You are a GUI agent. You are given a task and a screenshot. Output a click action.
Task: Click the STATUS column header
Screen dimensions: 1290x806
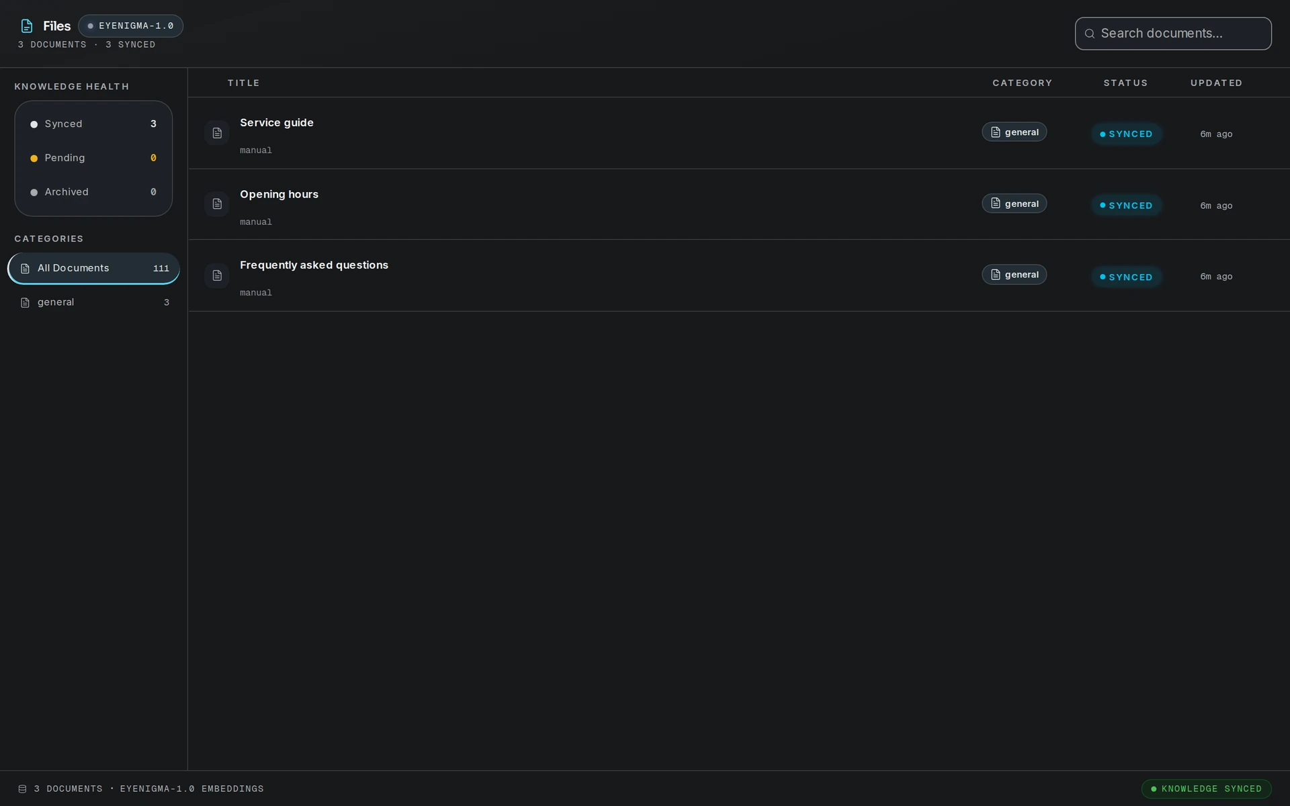tap(1125, 83)
